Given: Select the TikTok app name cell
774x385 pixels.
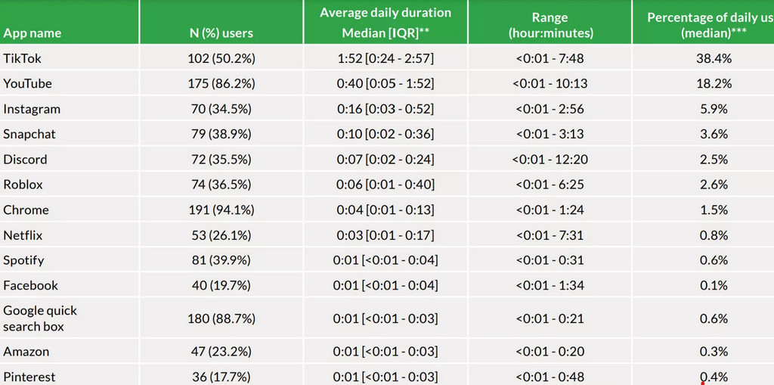Looking at the screenshot, I should point(21,58).
